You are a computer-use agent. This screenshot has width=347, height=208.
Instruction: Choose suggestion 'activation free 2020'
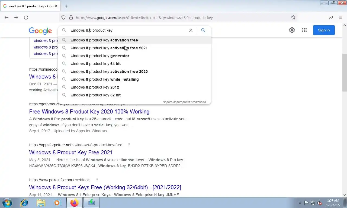coord(135,71)
